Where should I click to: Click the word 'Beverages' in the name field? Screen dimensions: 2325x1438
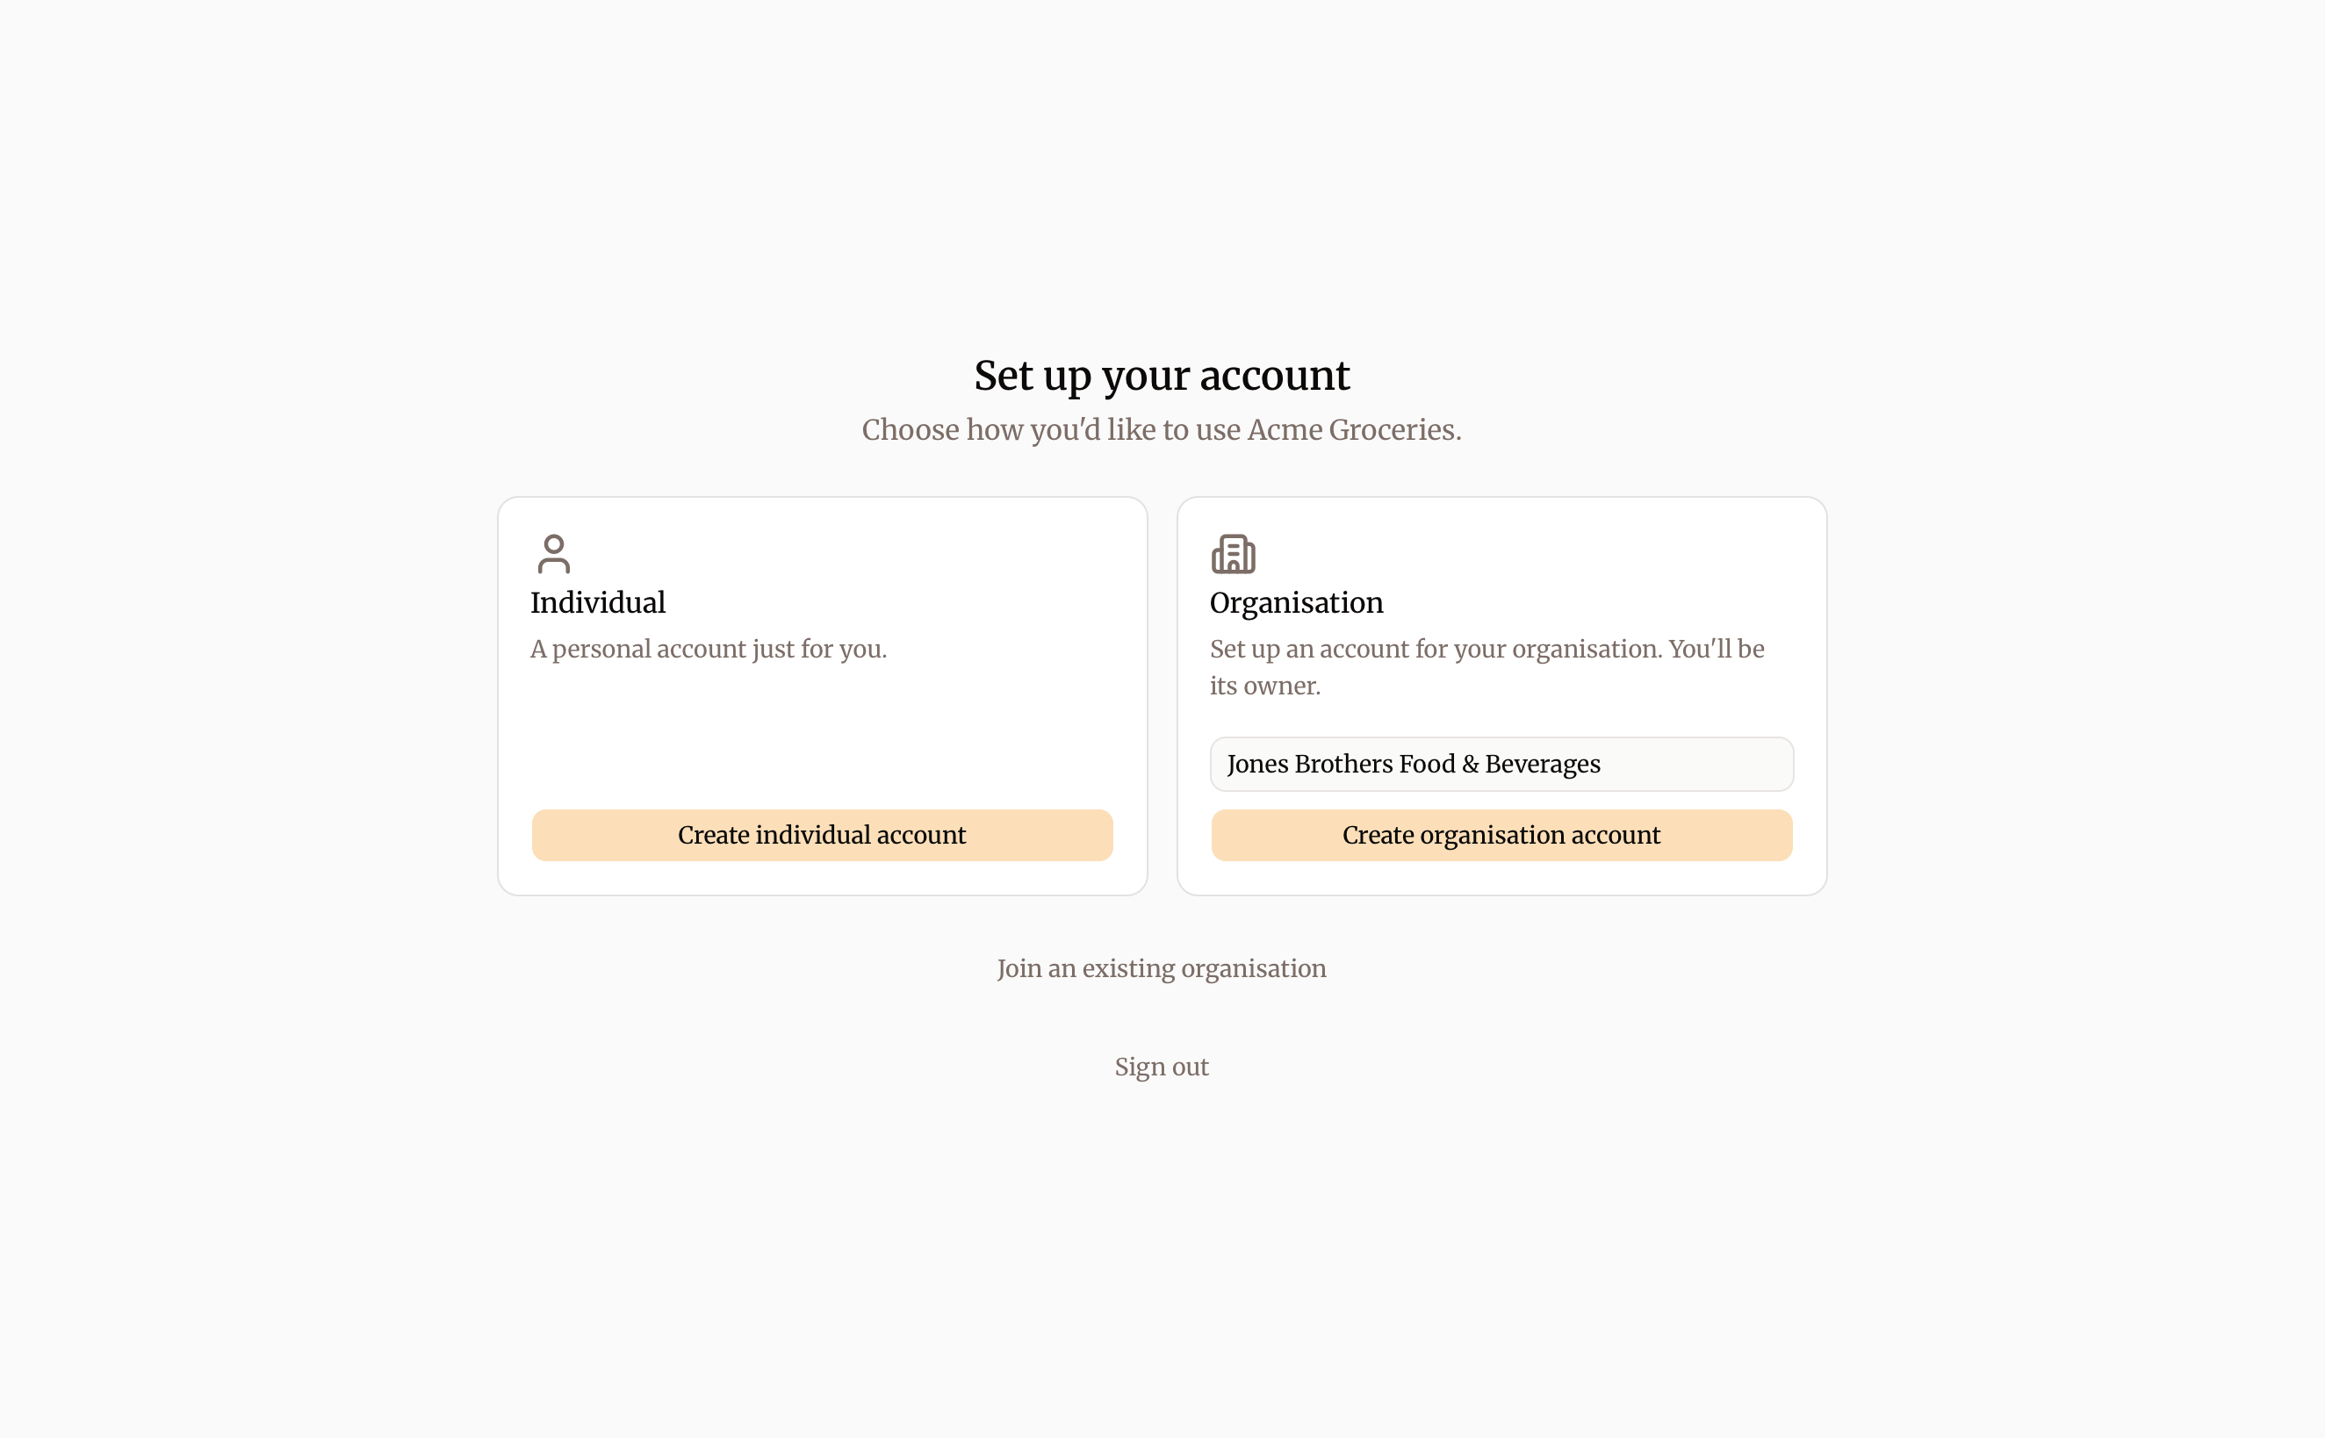(x=1543, y=764)
